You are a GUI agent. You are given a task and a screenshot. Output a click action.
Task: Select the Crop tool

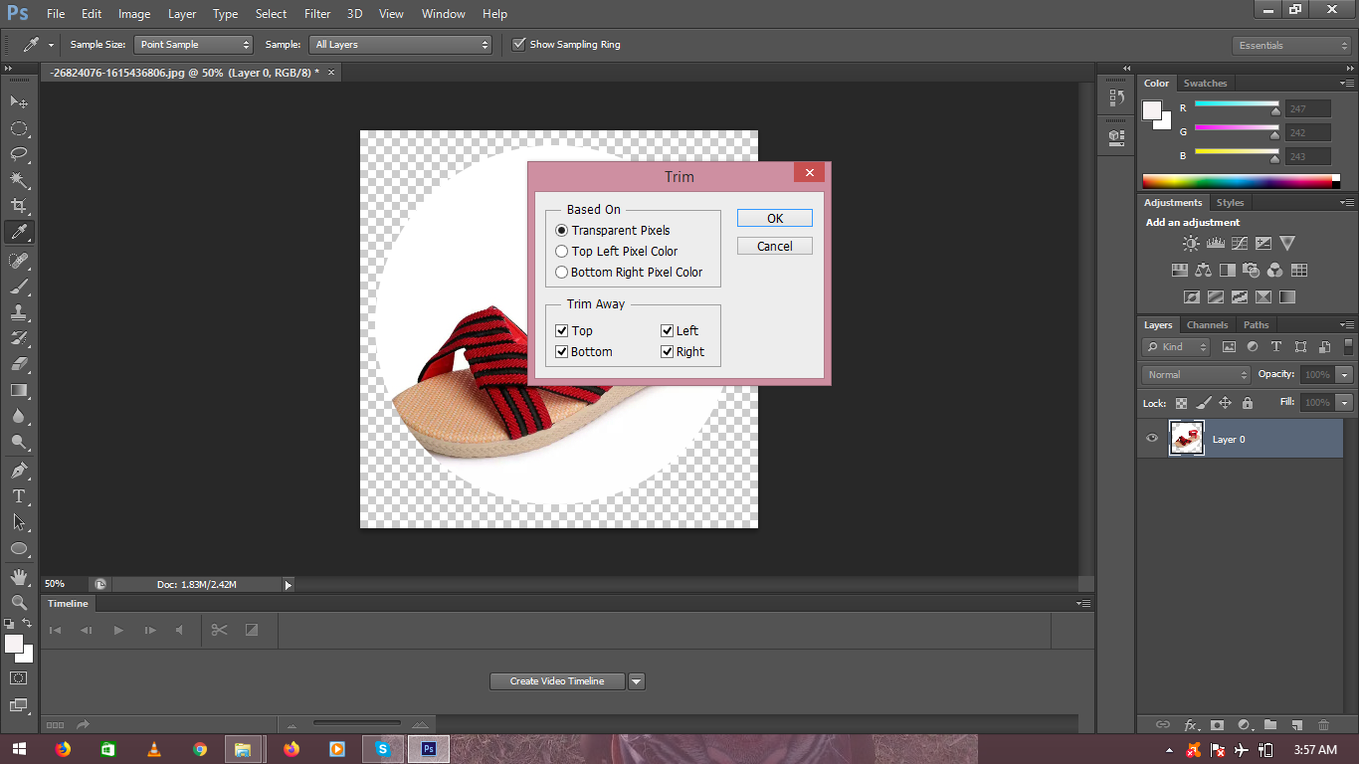click(19, 206)
